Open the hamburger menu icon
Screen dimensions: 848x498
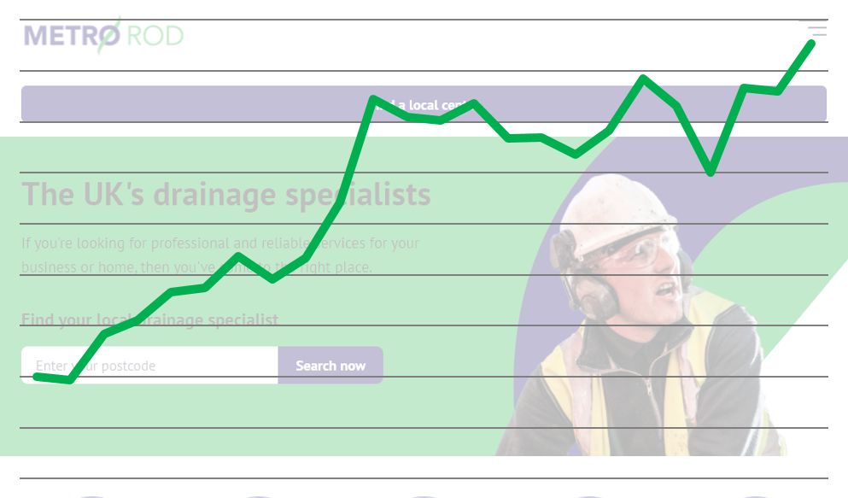[813, 29]
